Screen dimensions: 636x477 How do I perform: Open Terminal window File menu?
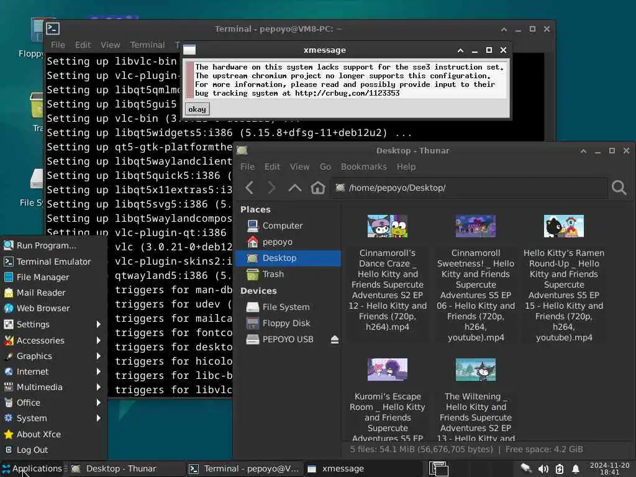tap(58, 45)
